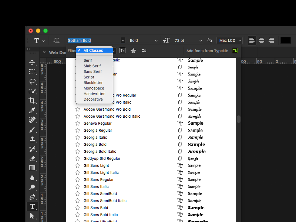This screenshot has height=222, width=296.
Task: Select the Pen tool
Action: [32, 197]
